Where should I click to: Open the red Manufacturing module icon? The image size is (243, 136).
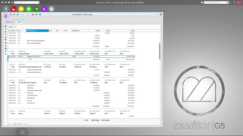(14, 9)
